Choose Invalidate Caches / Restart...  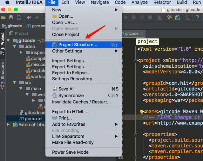point(84,102)
